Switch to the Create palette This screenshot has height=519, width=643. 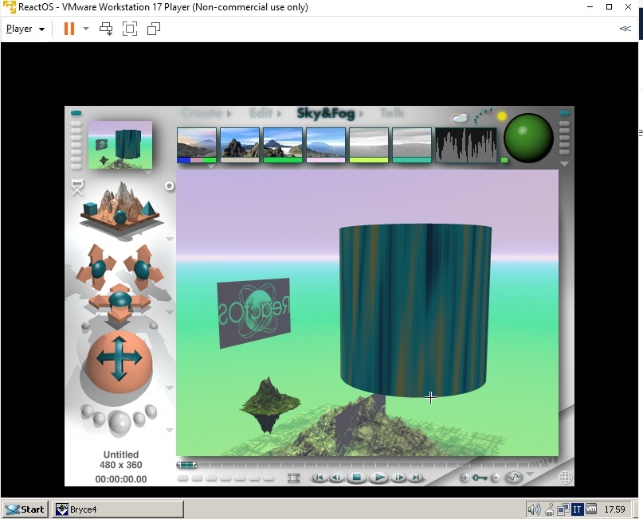pos(202,113)
